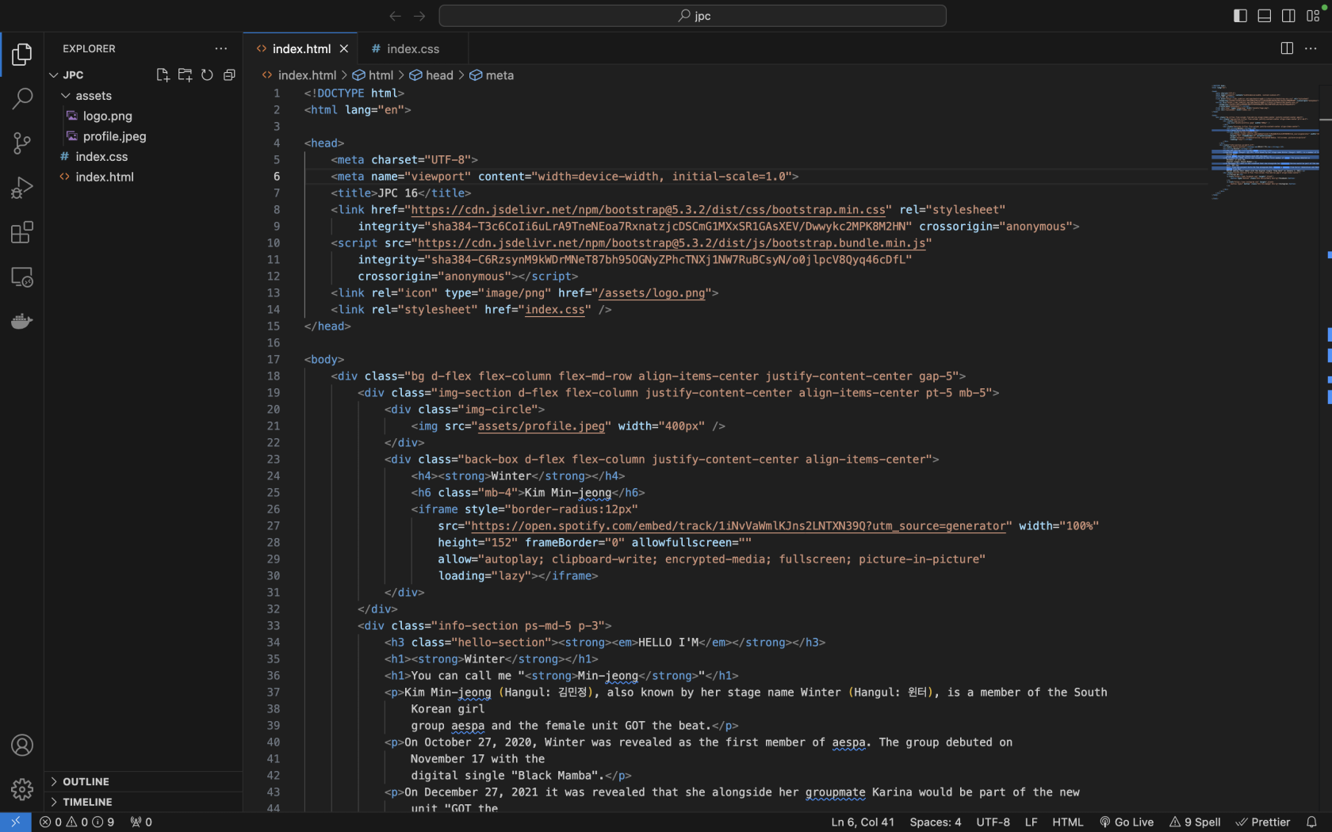Change language mode from HTML
Screen dimensions: 1332x832
tap(1067, 822)
